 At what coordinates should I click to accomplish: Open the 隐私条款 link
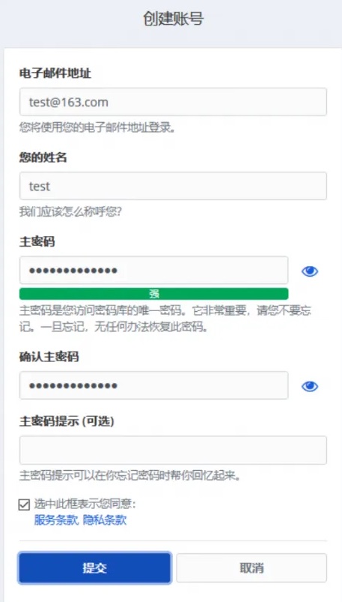click(x=105, y=520)
